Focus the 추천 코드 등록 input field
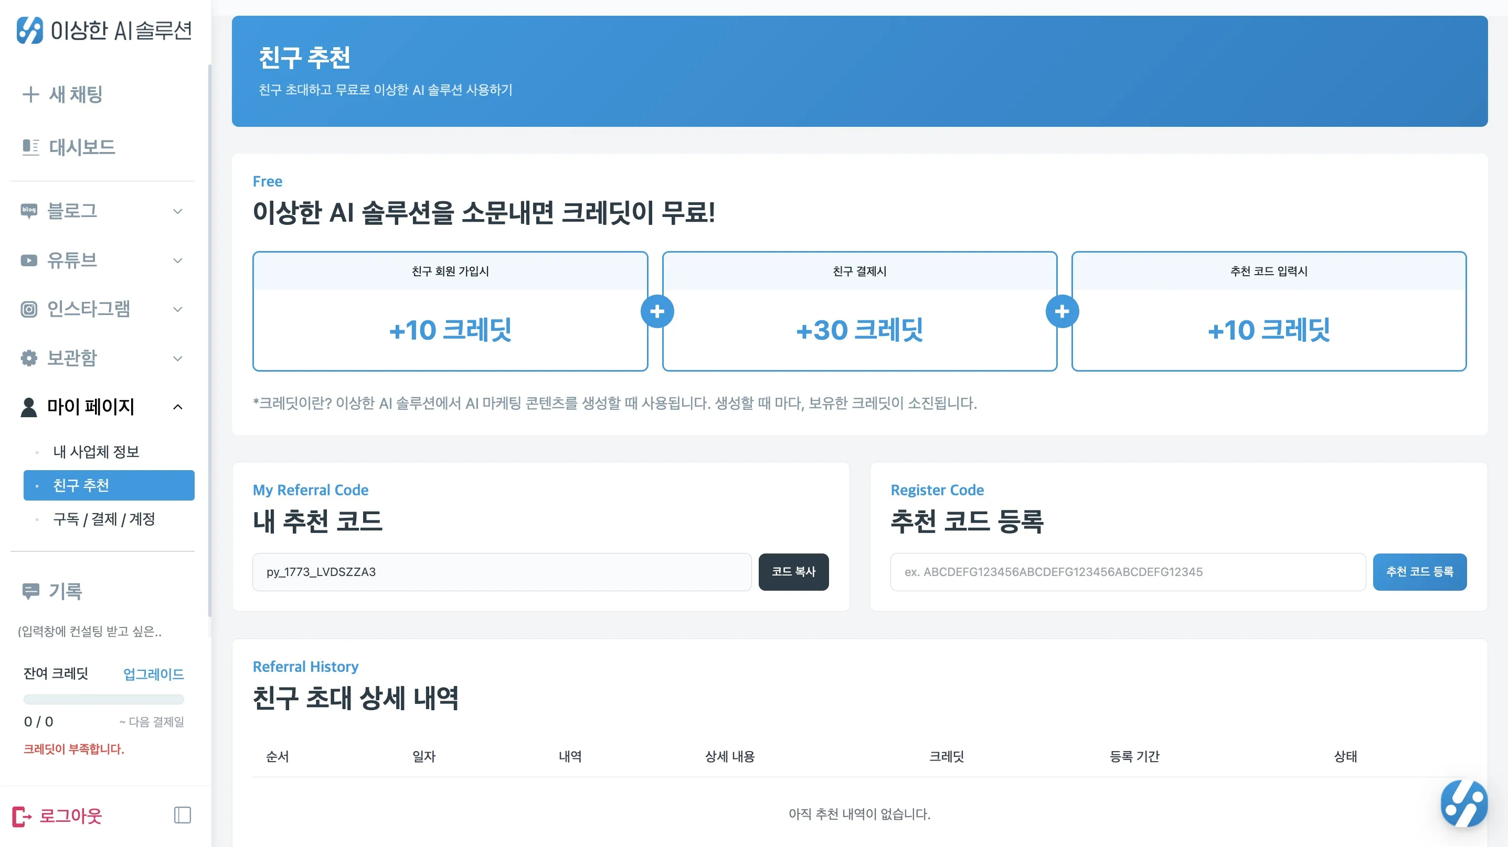This screenshot has height=847, width=1508. pyautogui.click(x=1128, y=572)
